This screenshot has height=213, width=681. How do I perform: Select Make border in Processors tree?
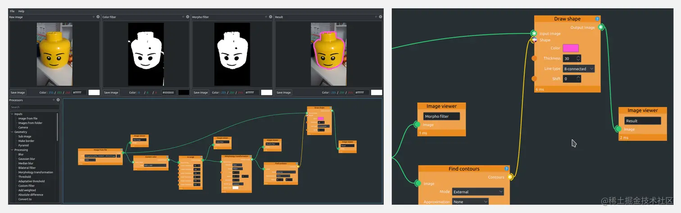click(x=26, y=141)
